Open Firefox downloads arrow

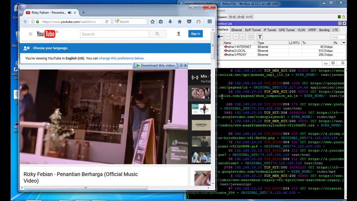[x=170, y=21]
